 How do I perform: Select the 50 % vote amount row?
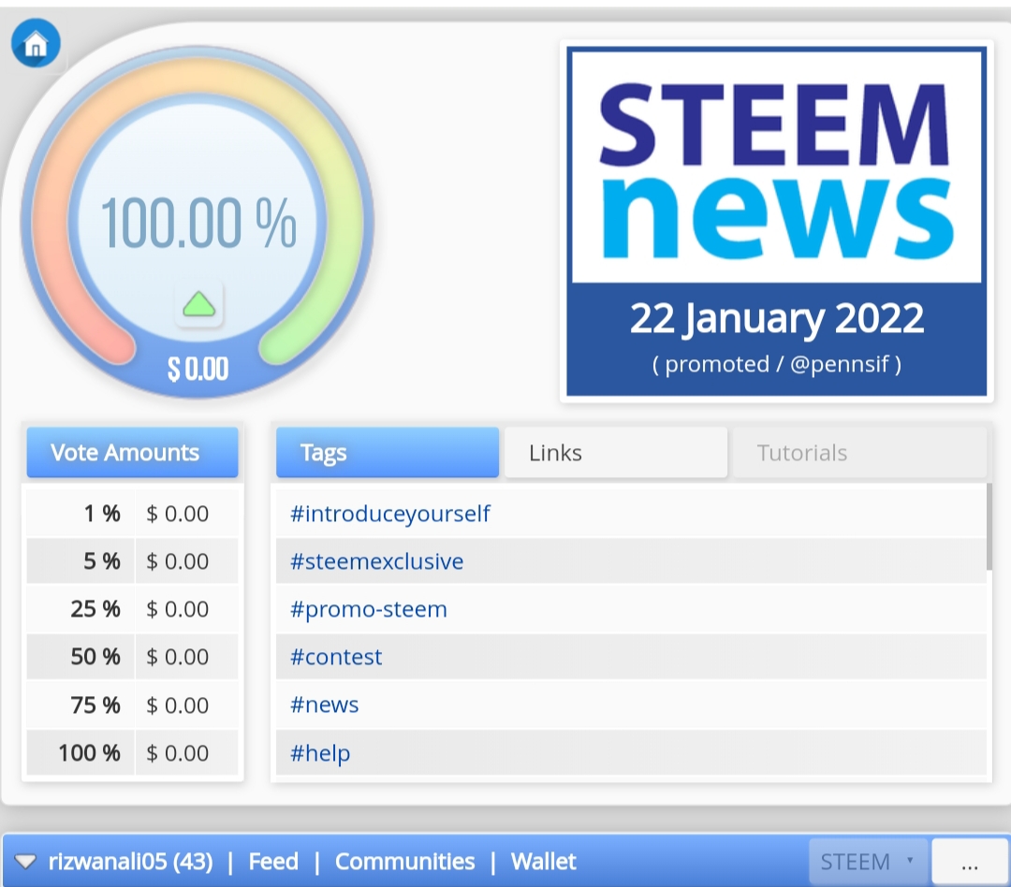coord(132,657)
